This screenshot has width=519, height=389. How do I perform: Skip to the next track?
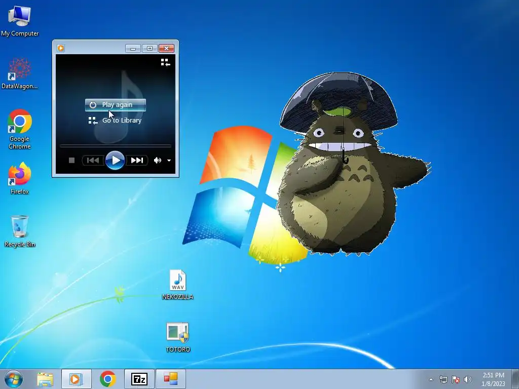coord(137,161)
